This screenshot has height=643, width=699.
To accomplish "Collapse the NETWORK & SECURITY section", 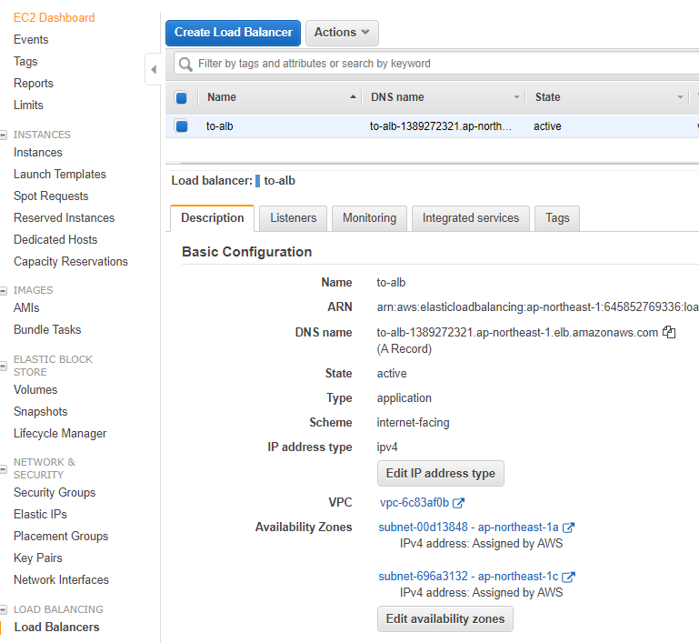I will [4, 469].
